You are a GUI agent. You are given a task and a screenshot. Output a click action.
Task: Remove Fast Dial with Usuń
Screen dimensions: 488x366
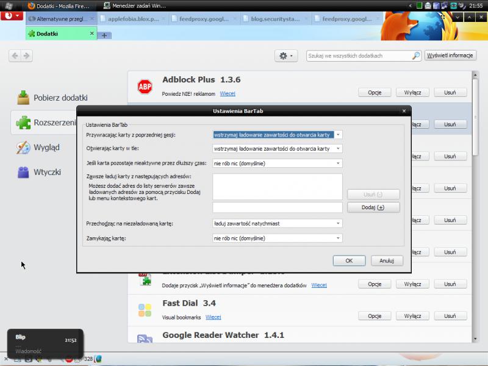tap(450, 316)
